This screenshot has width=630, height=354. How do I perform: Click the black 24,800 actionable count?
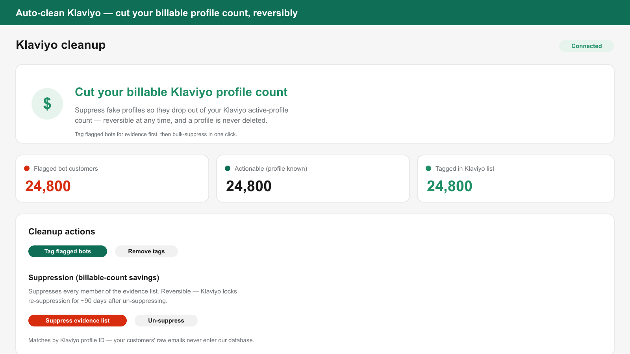(249, 186)
